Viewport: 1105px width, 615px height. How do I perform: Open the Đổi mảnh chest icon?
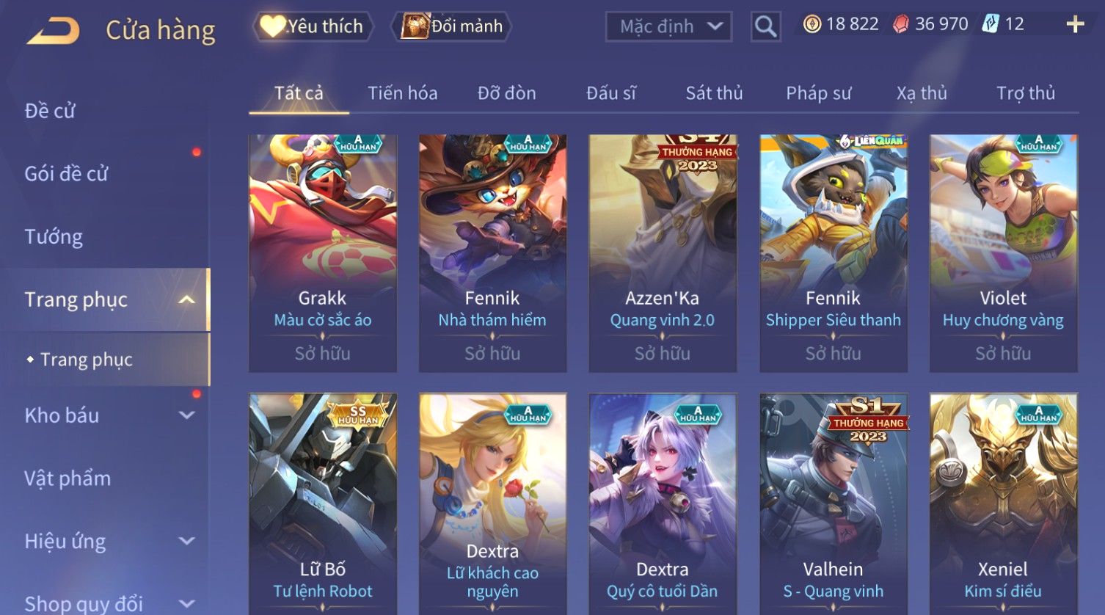pos(415,26)
